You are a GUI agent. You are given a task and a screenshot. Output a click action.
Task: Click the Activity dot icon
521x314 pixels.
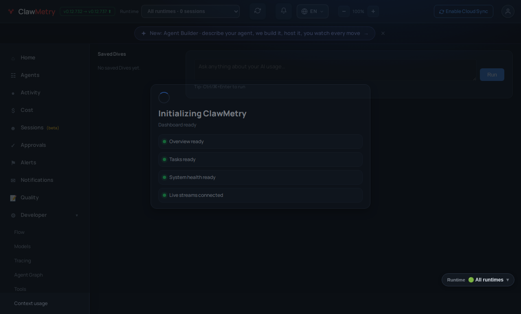13,94
